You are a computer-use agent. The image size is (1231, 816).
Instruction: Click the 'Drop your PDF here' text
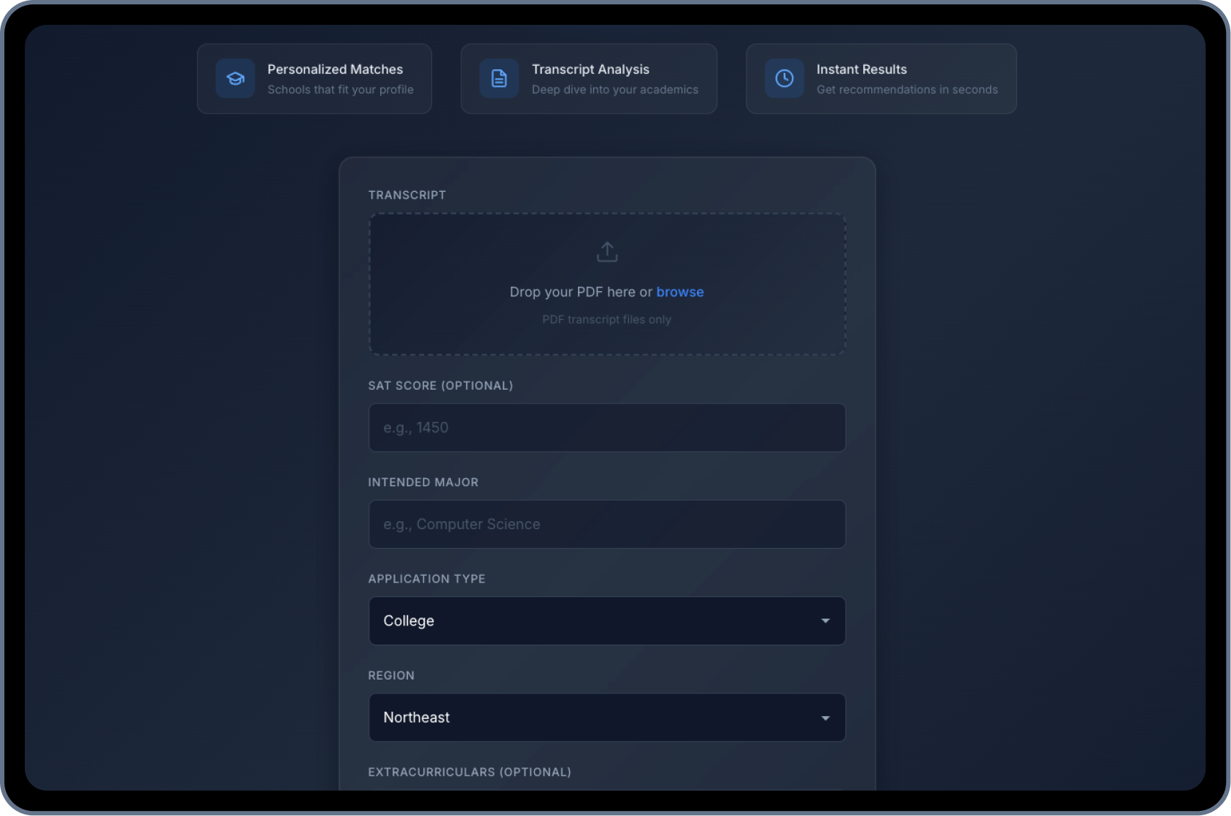580,292
